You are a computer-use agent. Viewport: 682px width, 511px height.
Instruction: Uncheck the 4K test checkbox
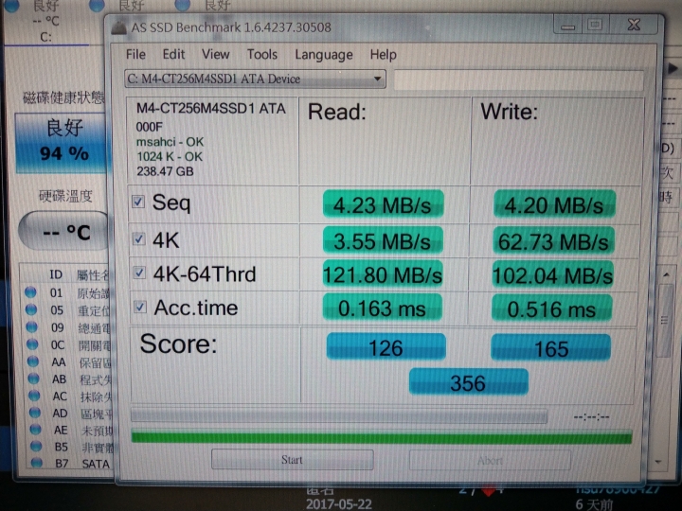click(x=139, y=238)
